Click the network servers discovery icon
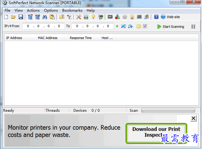This screenshot has height=149, width=202. [x=86, y=17]
